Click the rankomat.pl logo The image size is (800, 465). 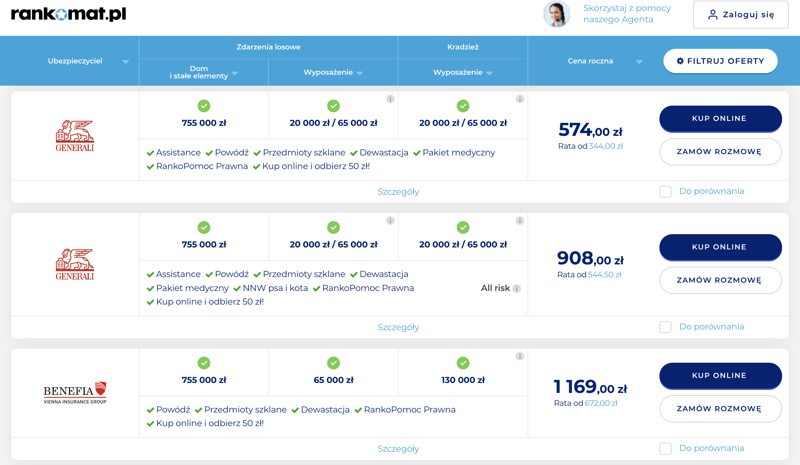click(x=68, y=14)
